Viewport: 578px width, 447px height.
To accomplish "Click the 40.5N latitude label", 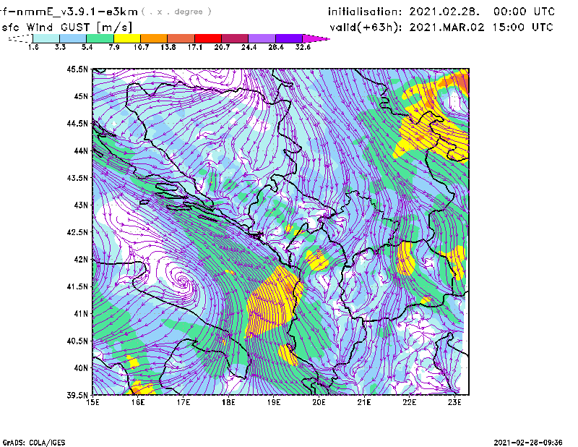I will (x=77, y=341).
